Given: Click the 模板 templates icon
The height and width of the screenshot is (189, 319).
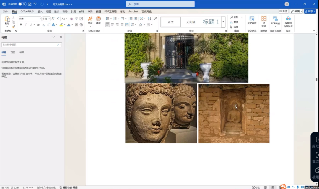Looking at the screenshot, I should tap(98, 19).
